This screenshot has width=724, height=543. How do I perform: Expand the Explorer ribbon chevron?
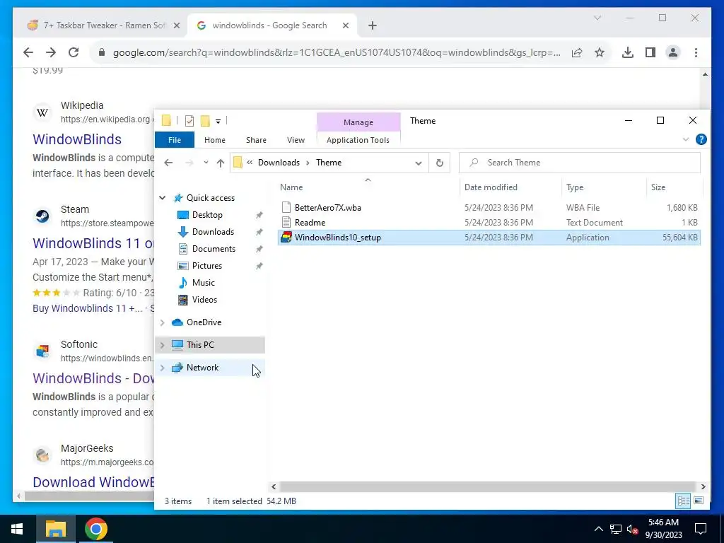coord(686,139)
